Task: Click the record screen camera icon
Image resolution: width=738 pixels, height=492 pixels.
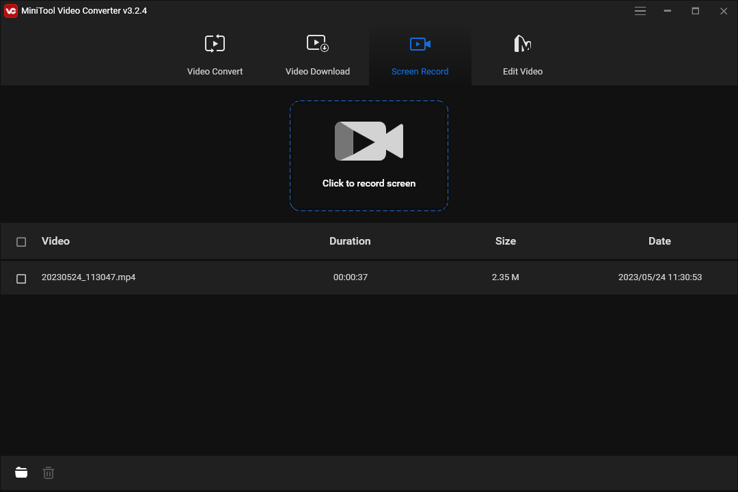Action: (x=368, y=141)
